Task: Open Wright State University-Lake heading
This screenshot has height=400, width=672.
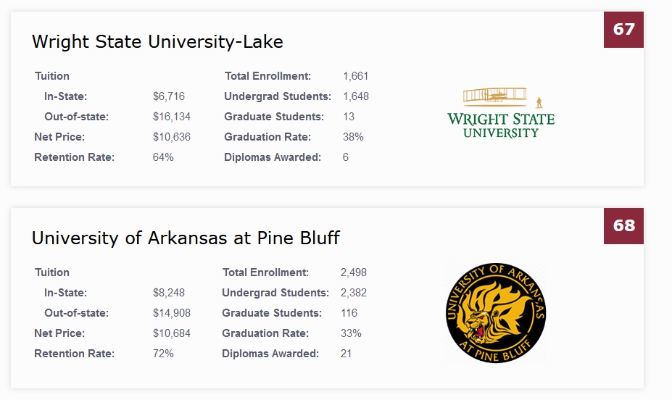Action: point(157,42)
